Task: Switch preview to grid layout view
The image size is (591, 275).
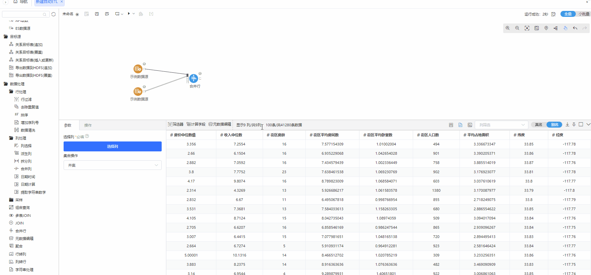Action: (451, 125)
